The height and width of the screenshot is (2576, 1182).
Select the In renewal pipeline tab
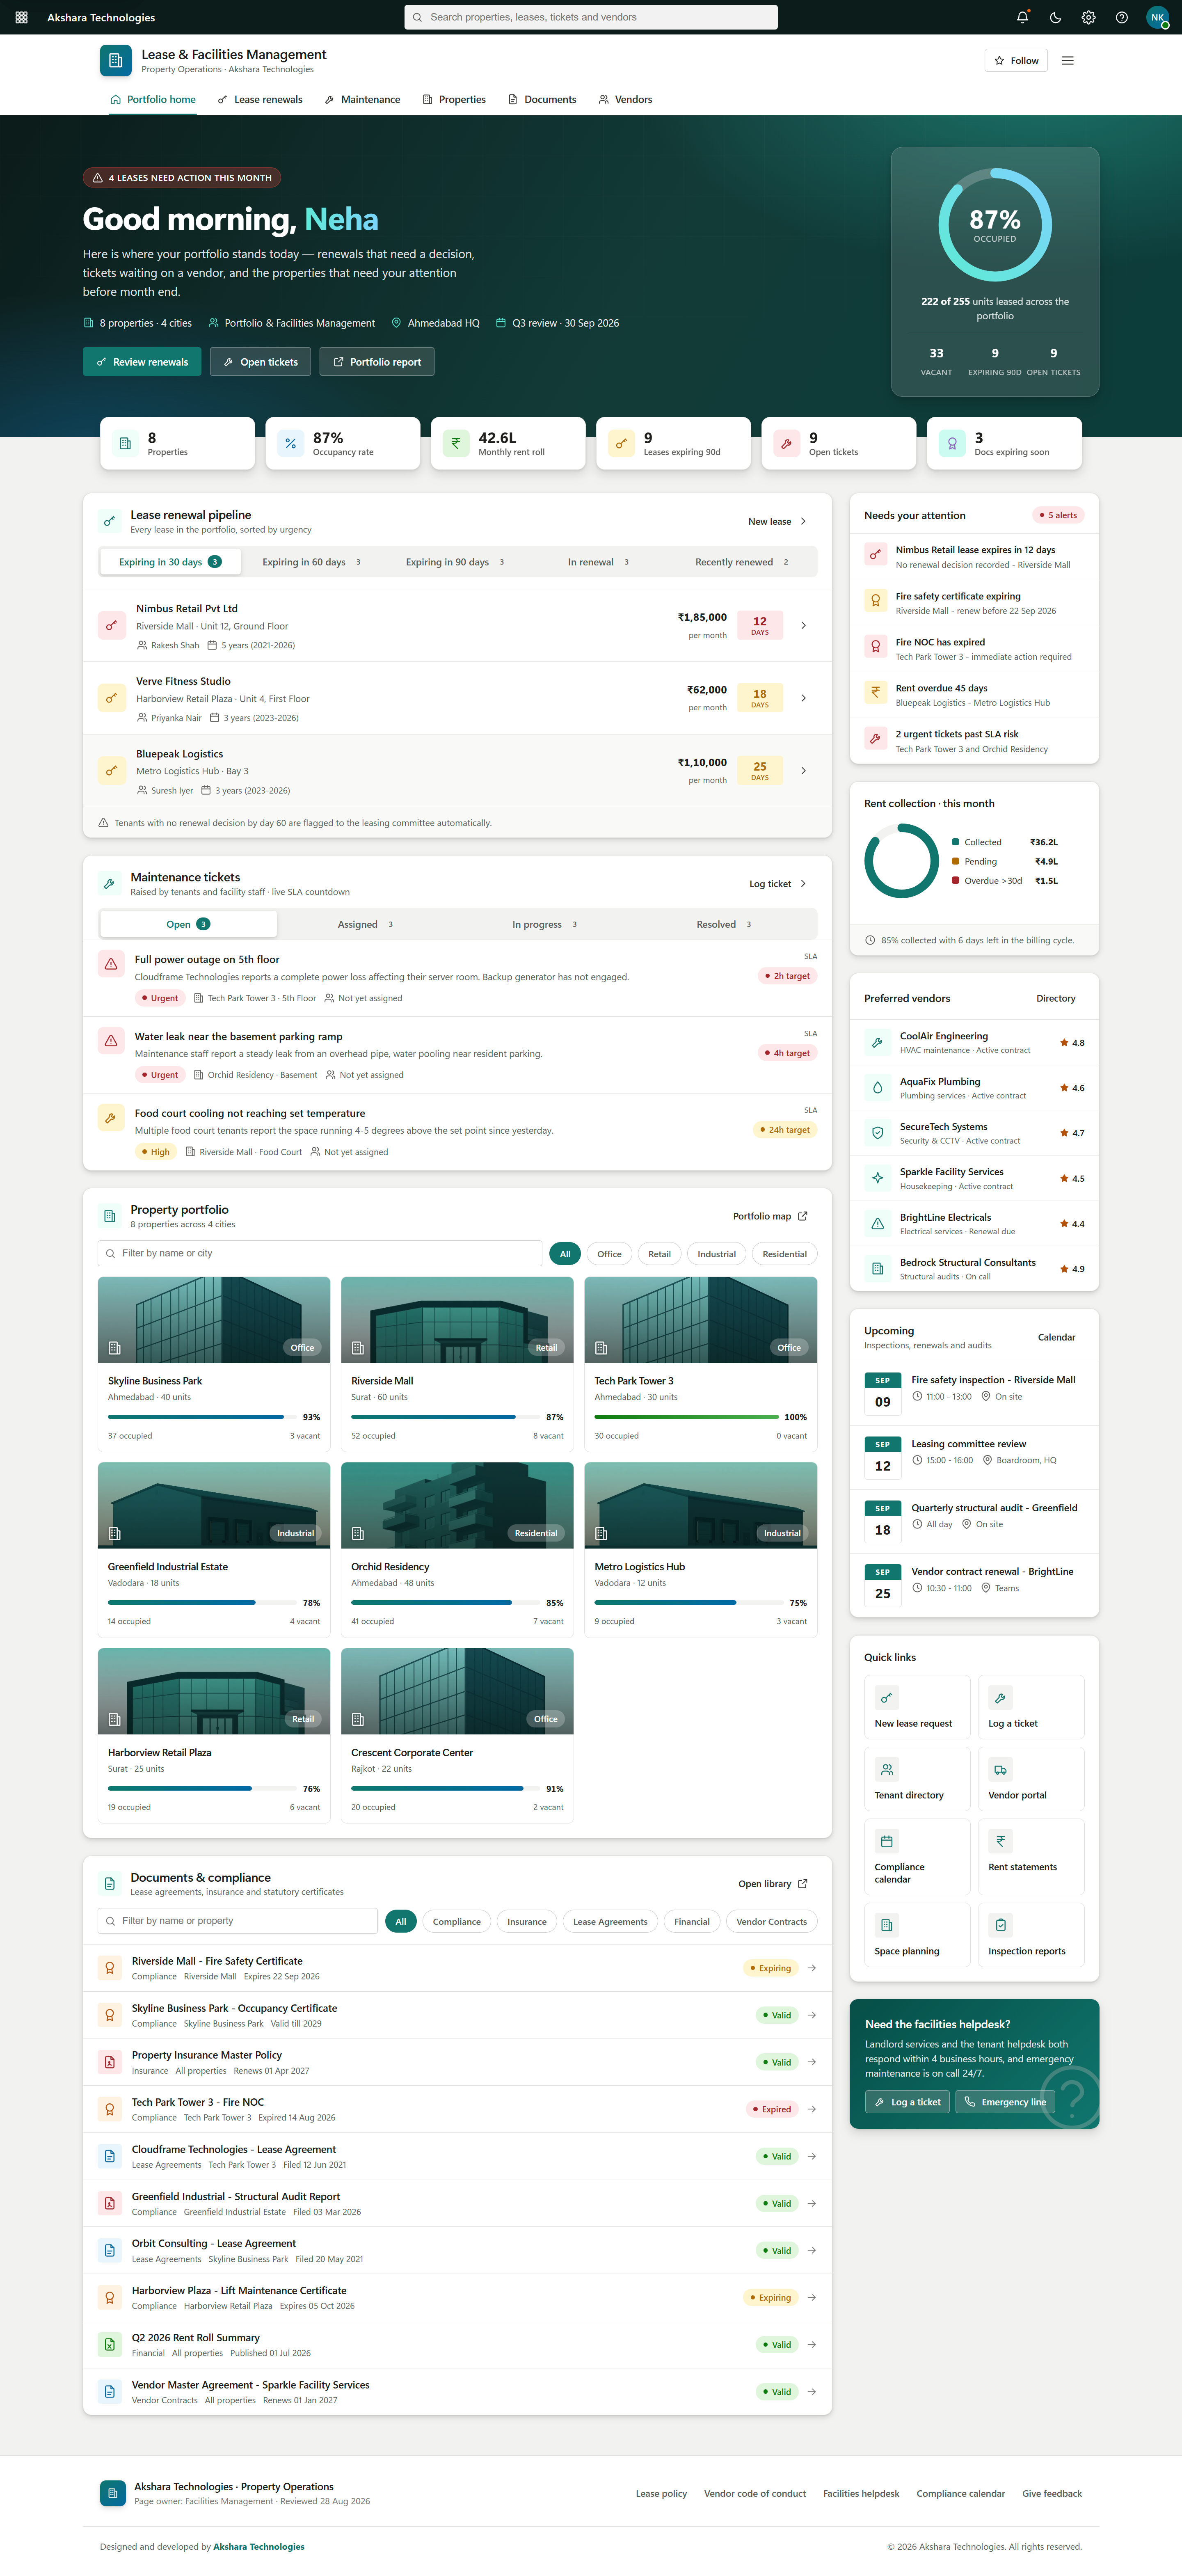599,562
